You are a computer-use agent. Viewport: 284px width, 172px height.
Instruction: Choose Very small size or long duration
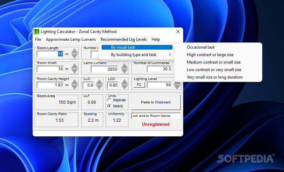point(215,77)
